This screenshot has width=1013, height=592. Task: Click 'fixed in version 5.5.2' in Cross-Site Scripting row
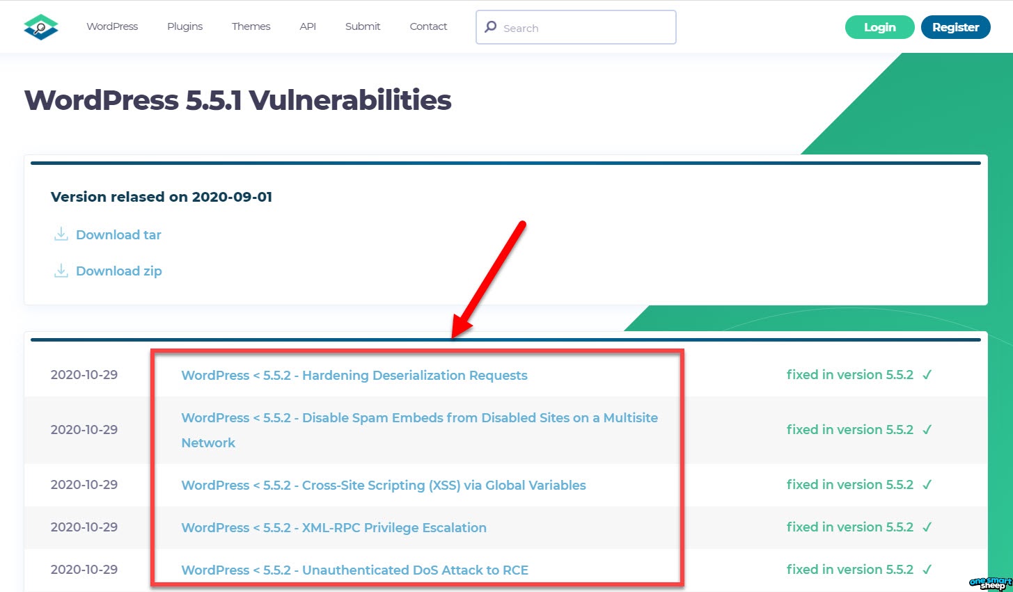coord(849,485)
